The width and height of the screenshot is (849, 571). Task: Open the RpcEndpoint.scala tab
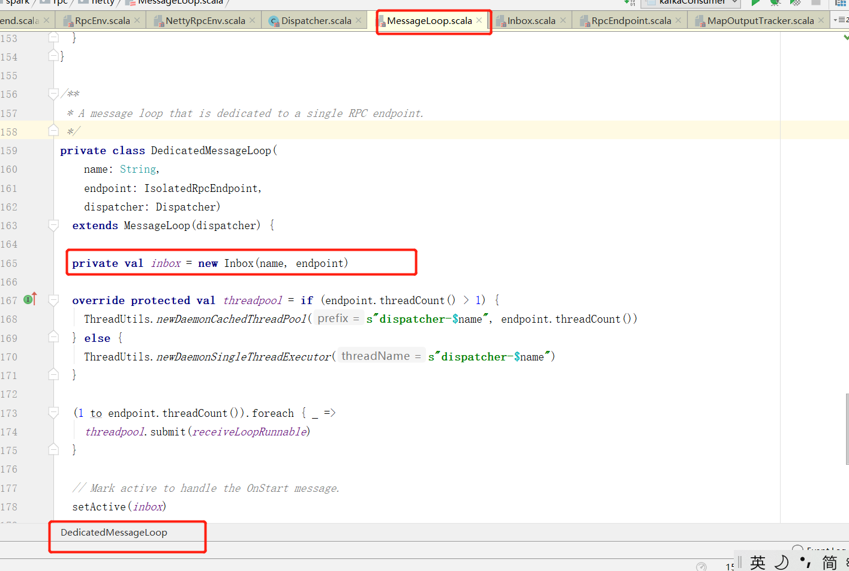[x=631, y=20]
